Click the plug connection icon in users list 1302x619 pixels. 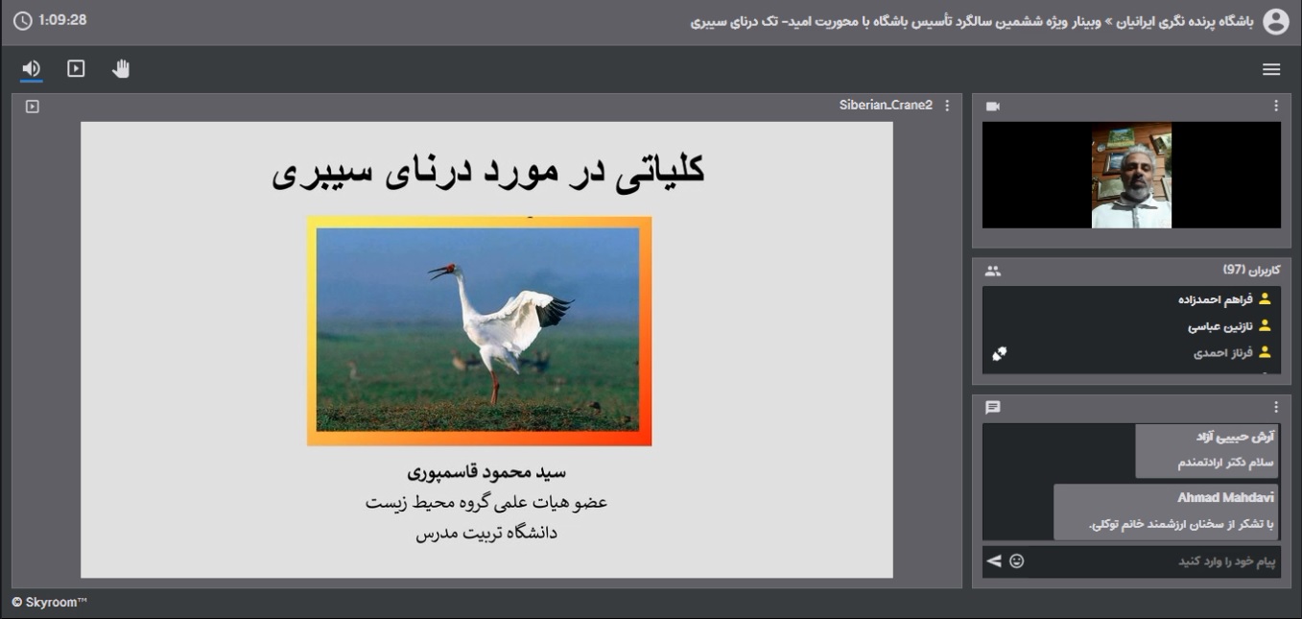click(1000, 354)
